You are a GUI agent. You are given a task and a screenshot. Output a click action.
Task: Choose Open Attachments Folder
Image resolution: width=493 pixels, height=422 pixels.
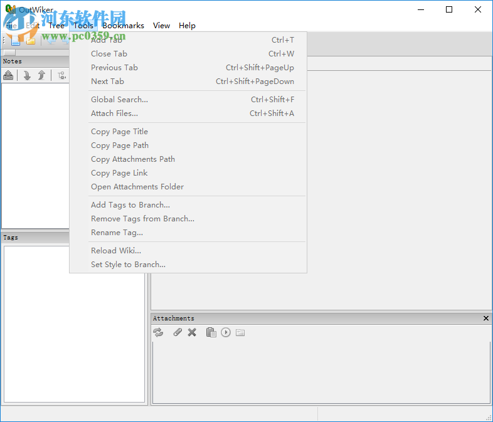(188, 187)
